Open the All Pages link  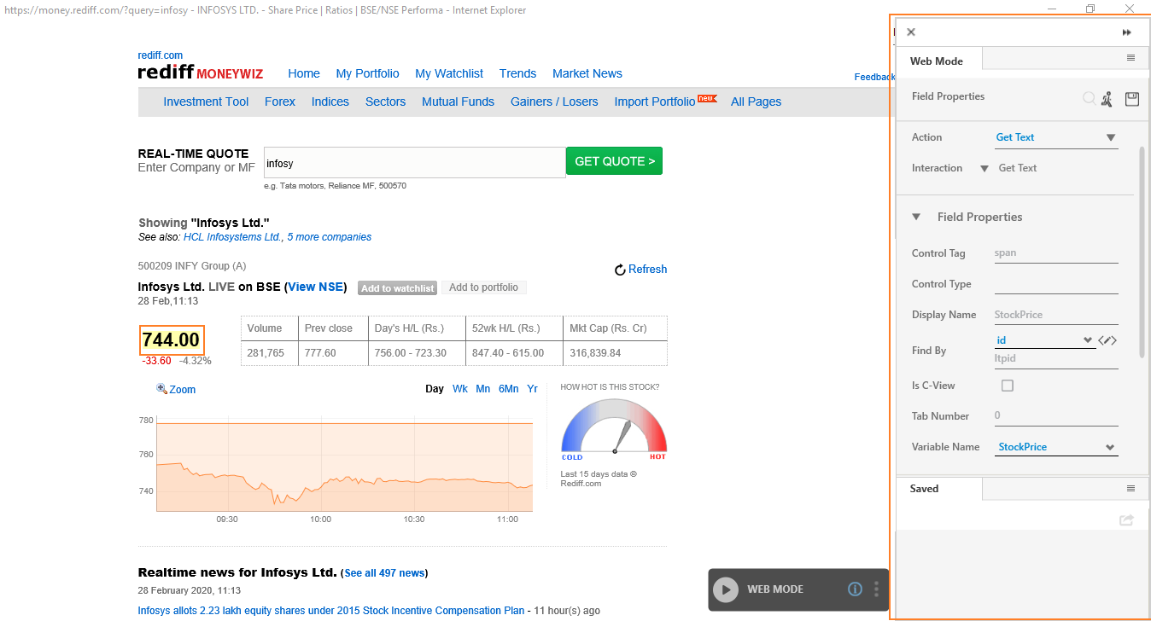[756, 102]
